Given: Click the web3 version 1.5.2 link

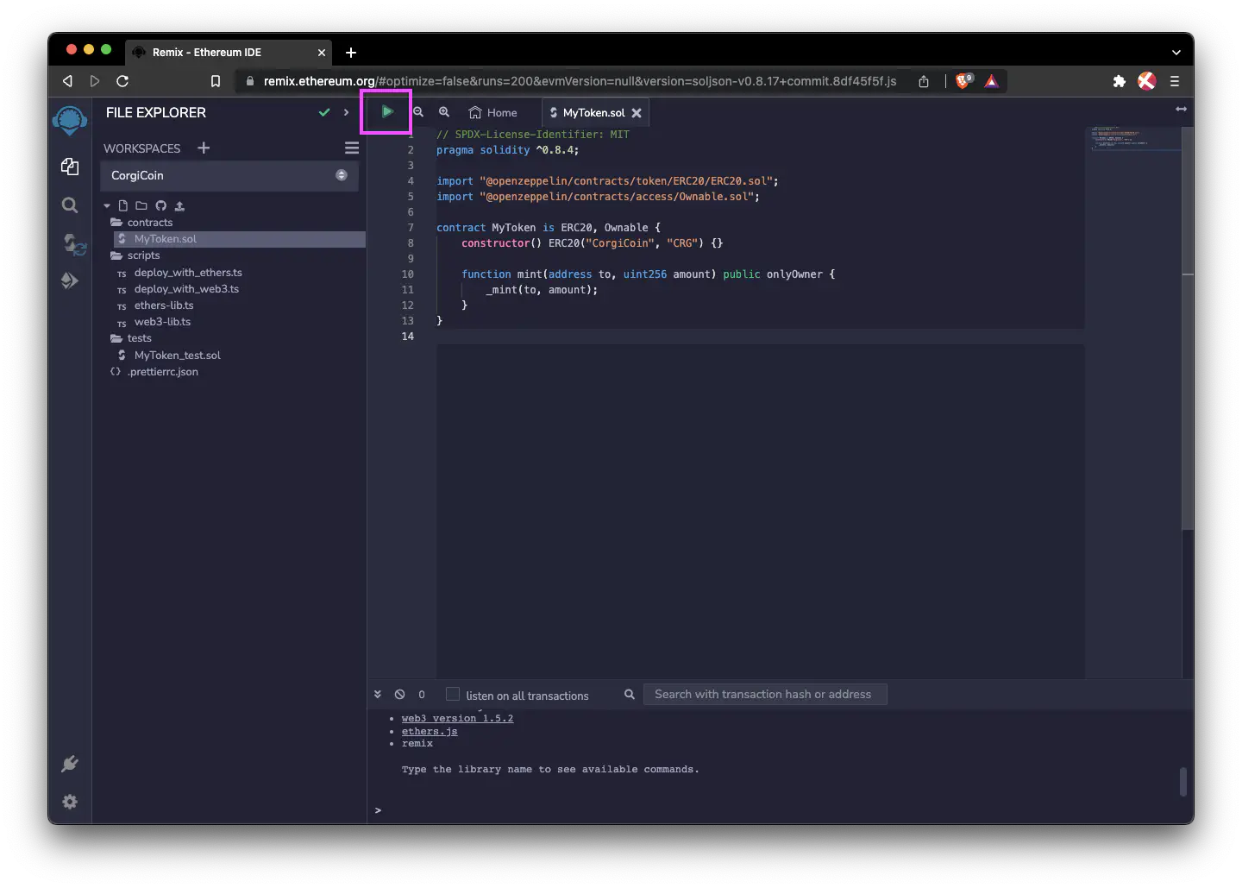Looking at the screenshot, I should click(457, 718).
